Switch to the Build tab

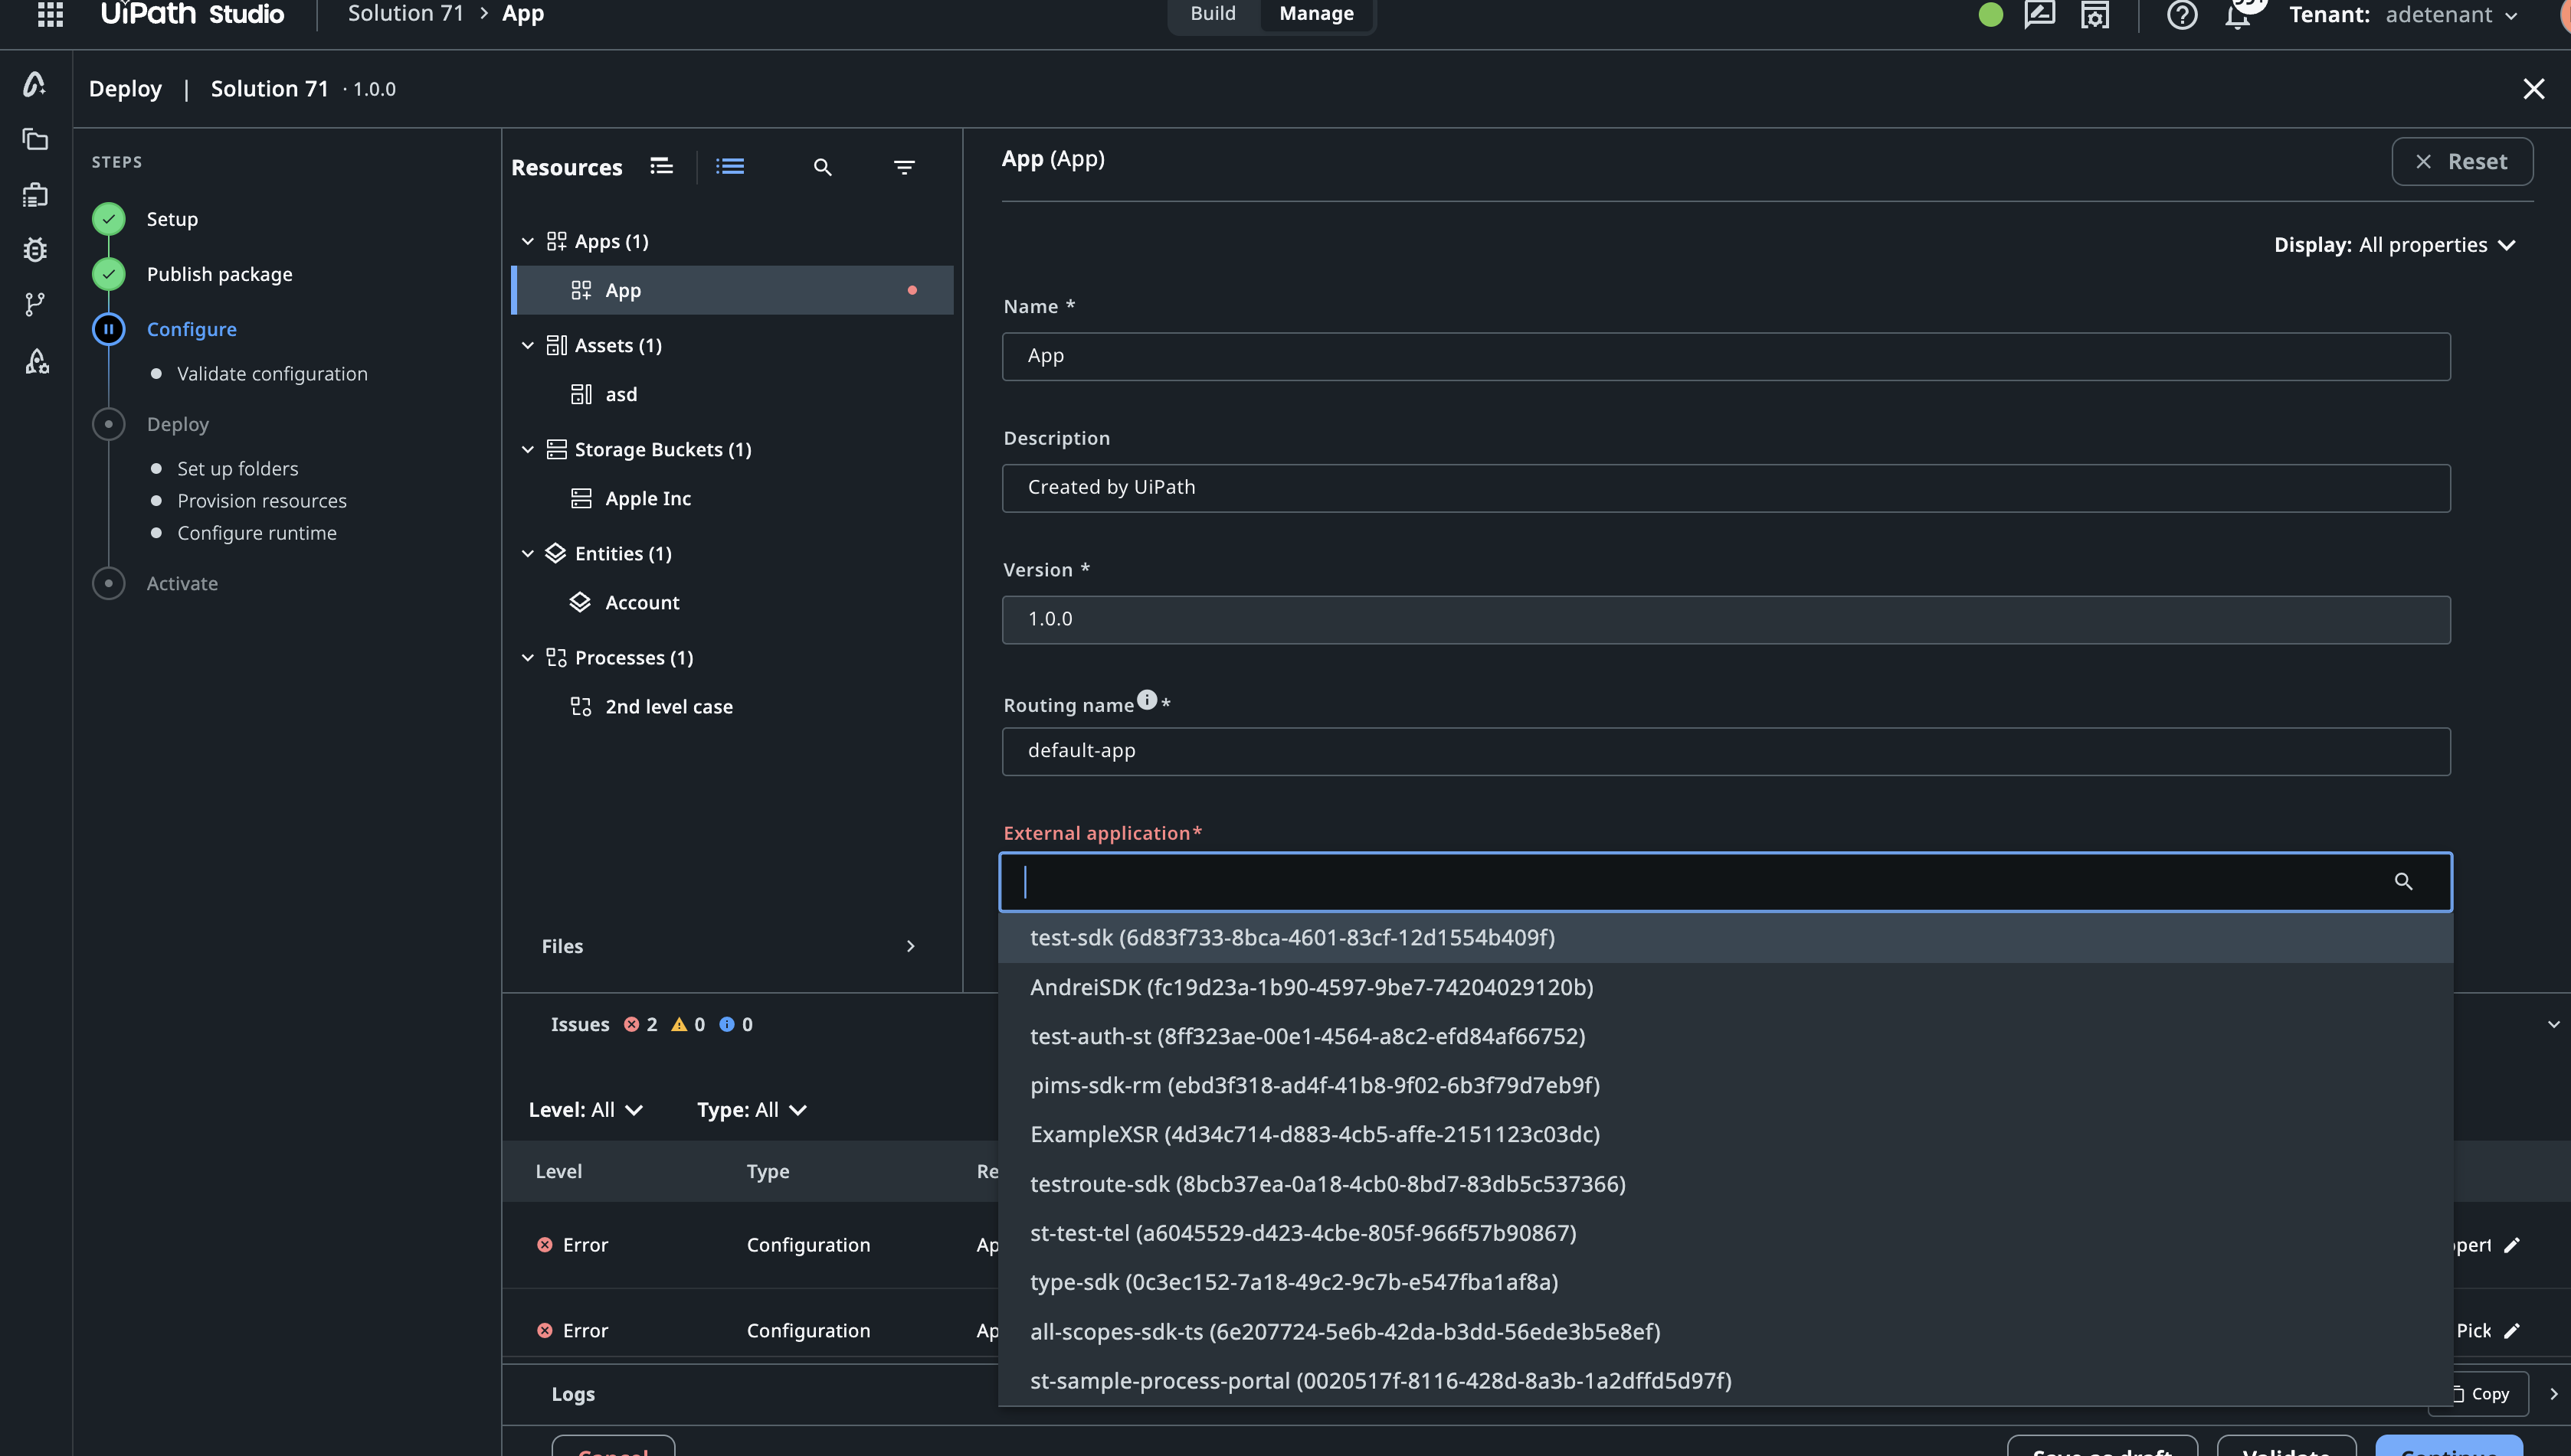pos(1212,14)
